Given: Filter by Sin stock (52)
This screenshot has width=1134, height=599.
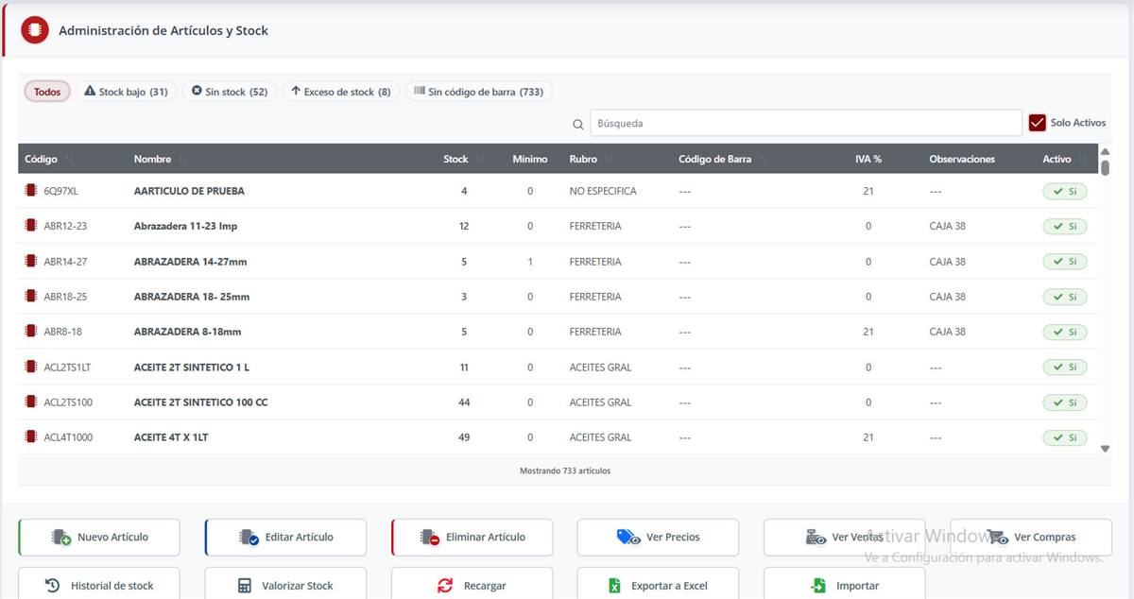Looking at the screenshot, I should pyautogui.click(x=229, y=92).
